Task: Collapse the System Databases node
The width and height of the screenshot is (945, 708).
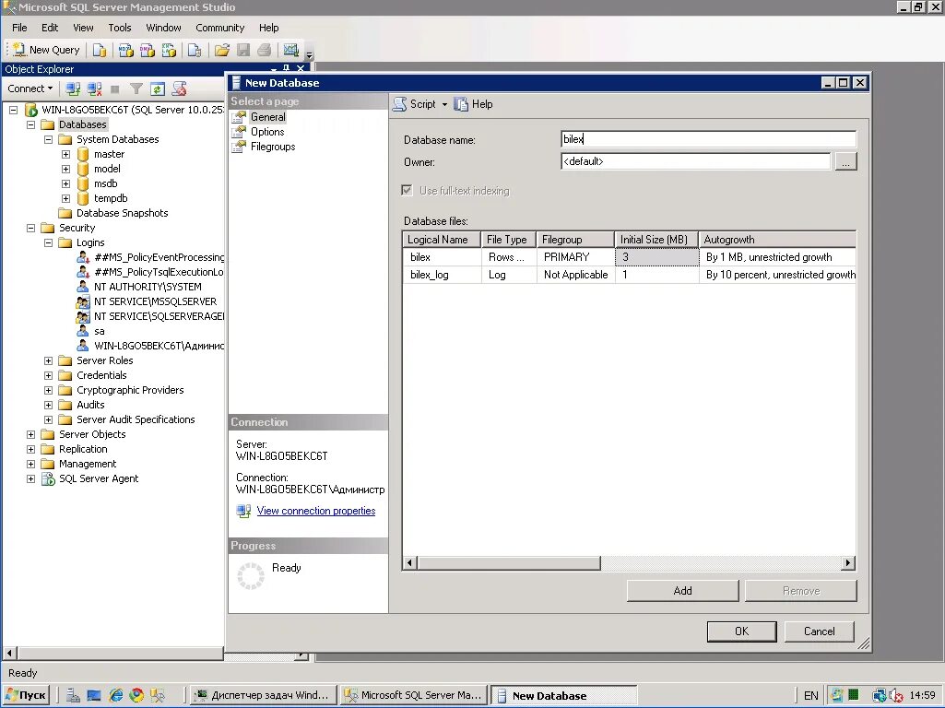Action: (48, 139)
